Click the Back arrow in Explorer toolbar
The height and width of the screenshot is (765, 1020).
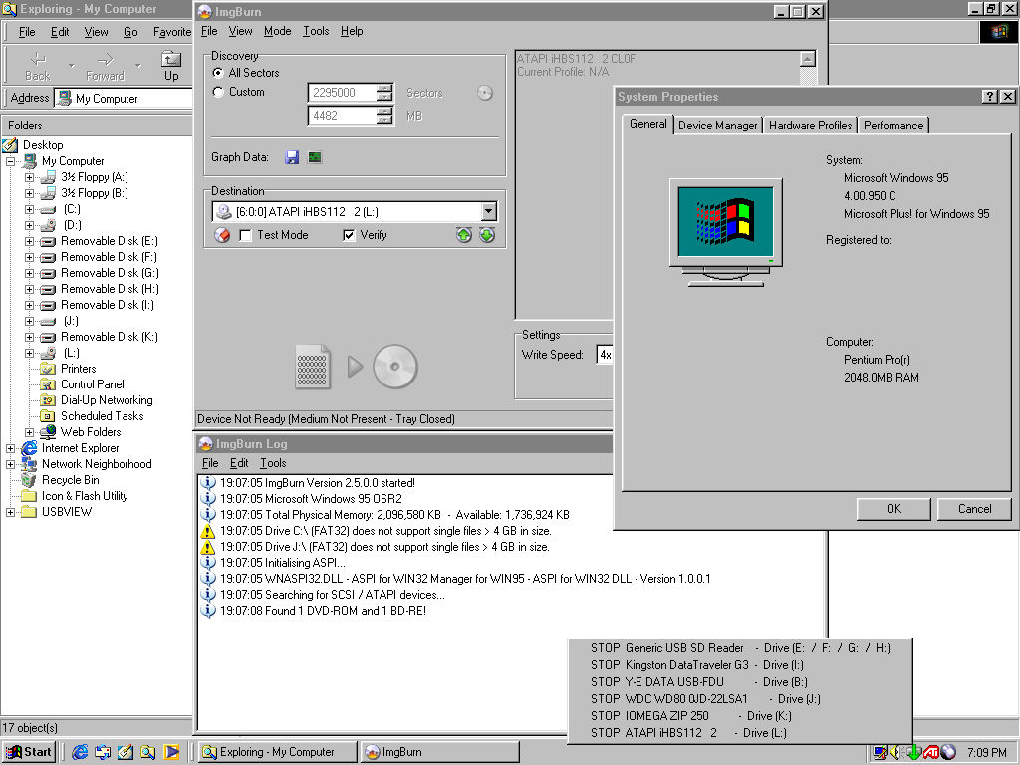coord(38,66)
